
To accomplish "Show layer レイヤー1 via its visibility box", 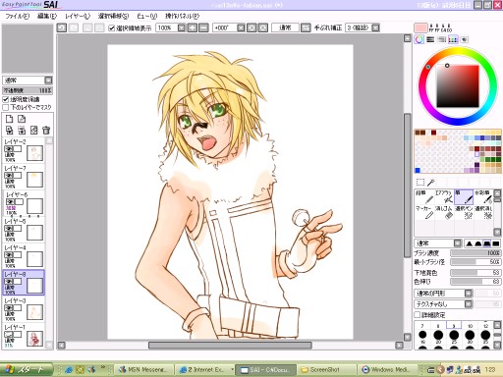I will [9, 335].
